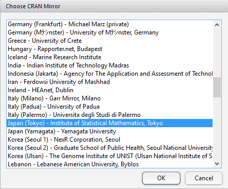Pick Iran - Ferdowsi University of Mashhad

click(x=109, y=82)
